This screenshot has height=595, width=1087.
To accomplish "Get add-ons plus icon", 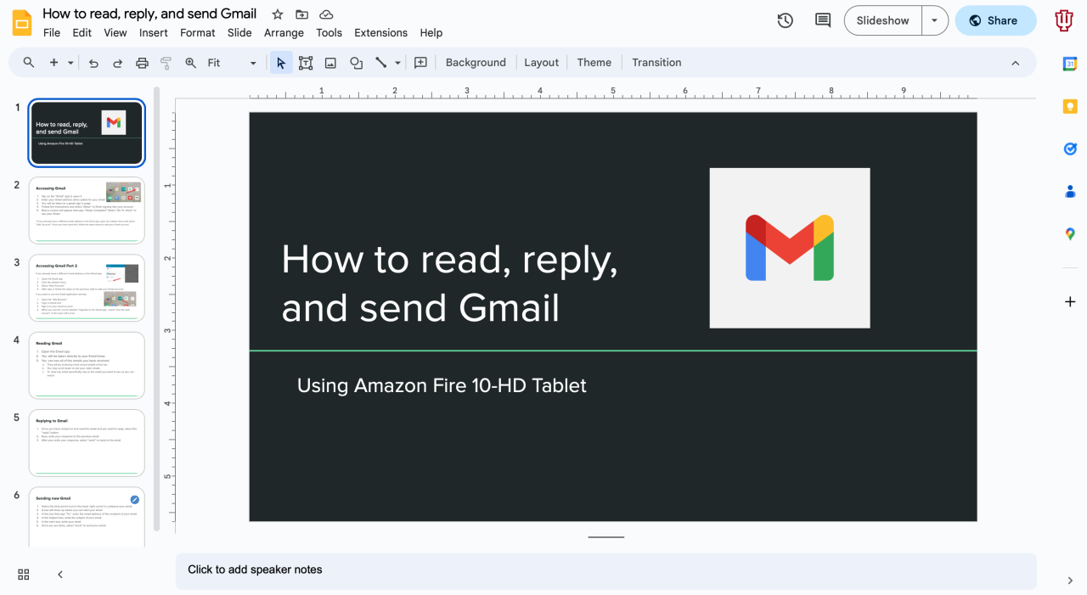I will click(x=1070, y=301).
